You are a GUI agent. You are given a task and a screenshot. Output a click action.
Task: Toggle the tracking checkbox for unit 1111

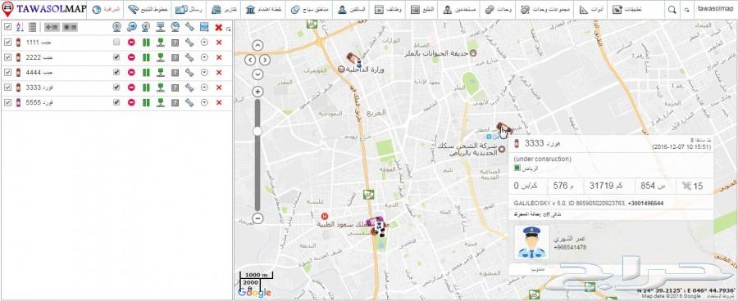click(x=116, y=43)
